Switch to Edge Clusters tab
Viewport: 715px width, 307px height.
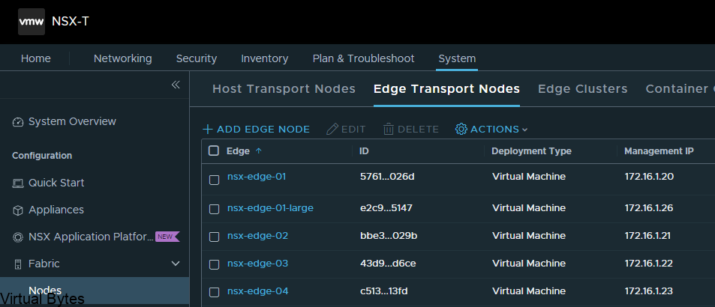pos(583,88)
